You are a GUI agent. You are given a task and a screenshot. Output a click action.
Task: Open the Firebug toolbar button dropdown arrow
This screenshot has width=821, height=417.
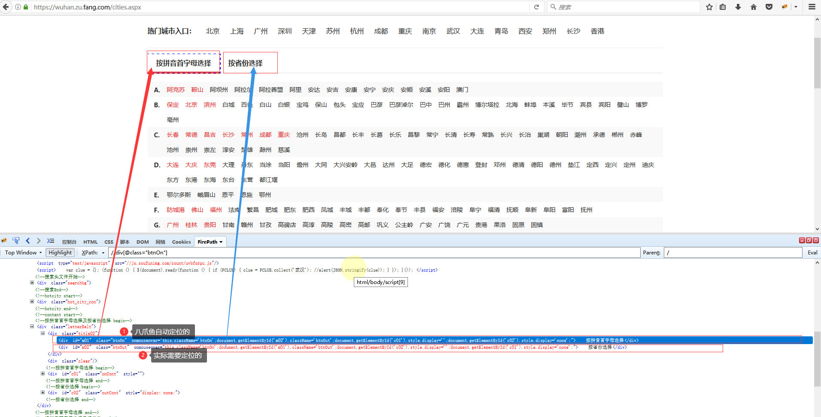point(796,7)
